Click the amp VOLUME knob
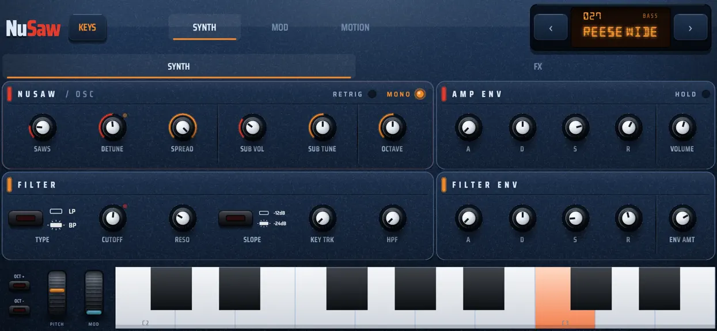 [x=682, y=127]
